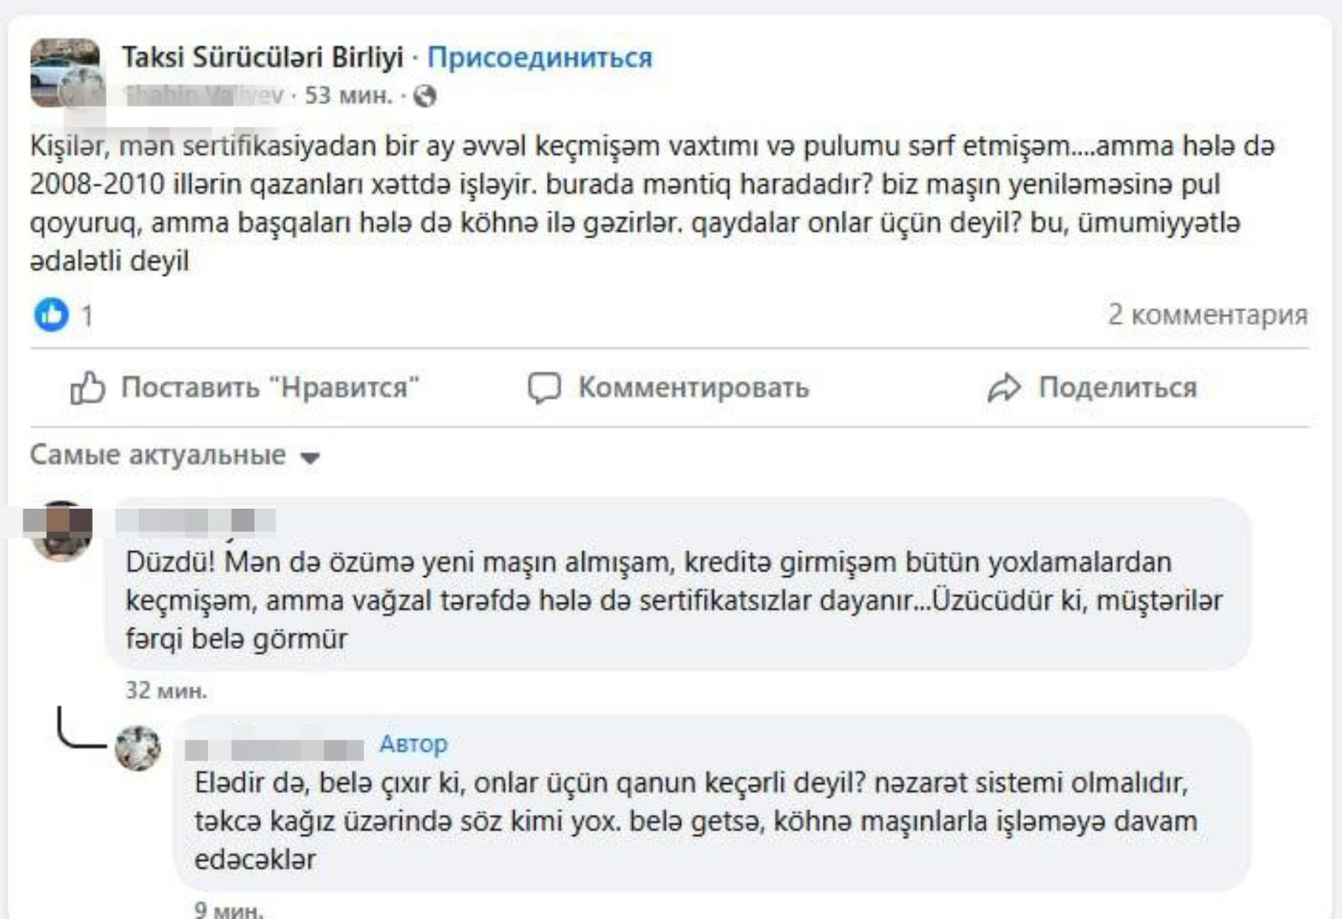Click the blue Like reaction icon
The width and height of the screenshot is (1342, 919).
pyautogui.click(x=51, y=315)
